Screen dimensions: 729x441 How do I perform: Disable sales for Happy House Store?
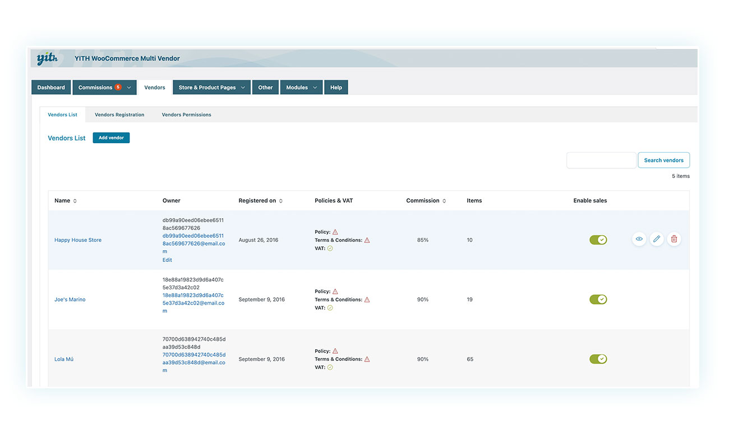coord(598,239)
